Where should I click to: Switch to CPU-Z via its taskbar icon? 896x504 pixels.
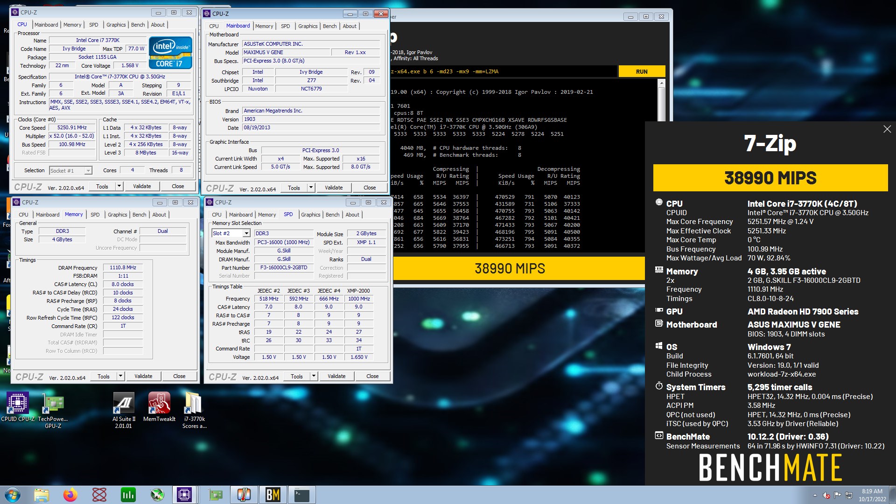click(x=184, y=495)
